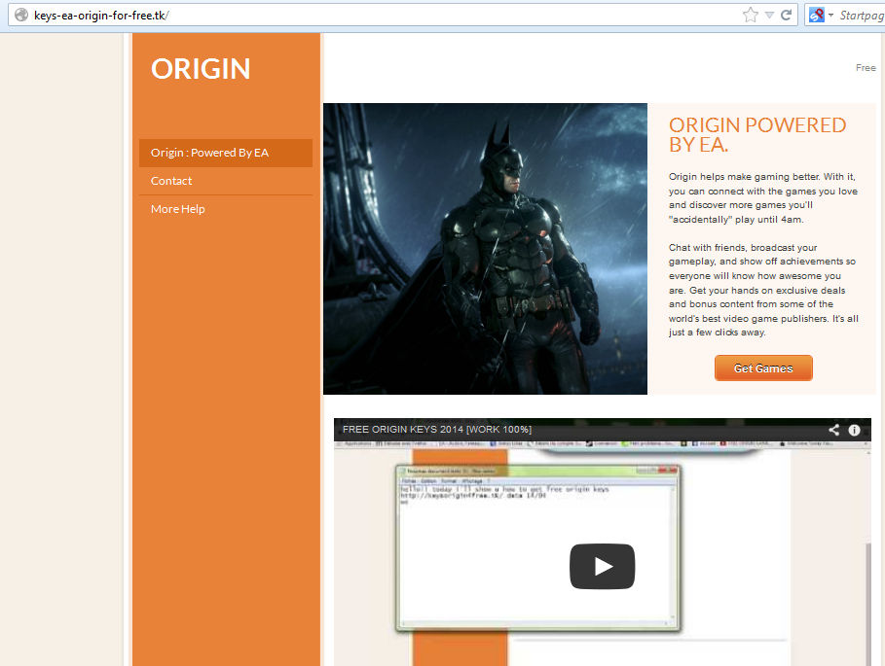The width and height of the screenshot is (885, 666).
Task: Select the Origin : Powered By EA menu item
Action: 225,153
